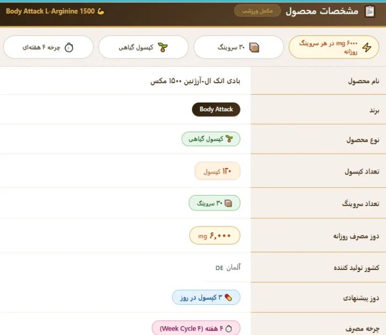Click the نوع محصول row label
The width and height of the screenshot is (386, 335).
pos(363,140)
